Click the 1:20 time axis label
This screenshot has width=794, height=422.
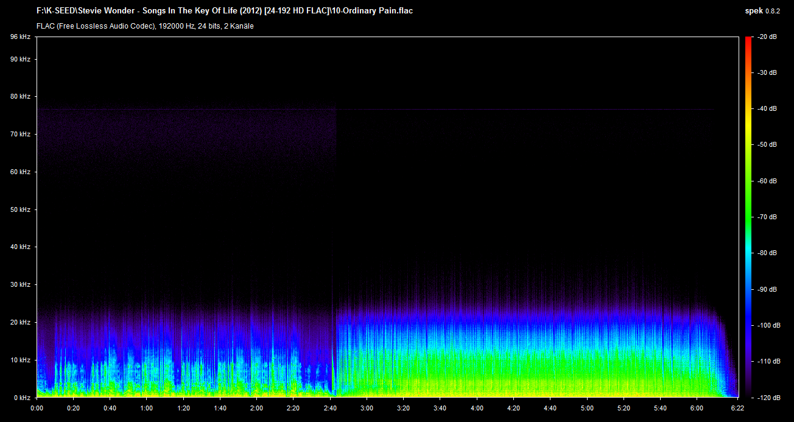click(x=183, y=408)
